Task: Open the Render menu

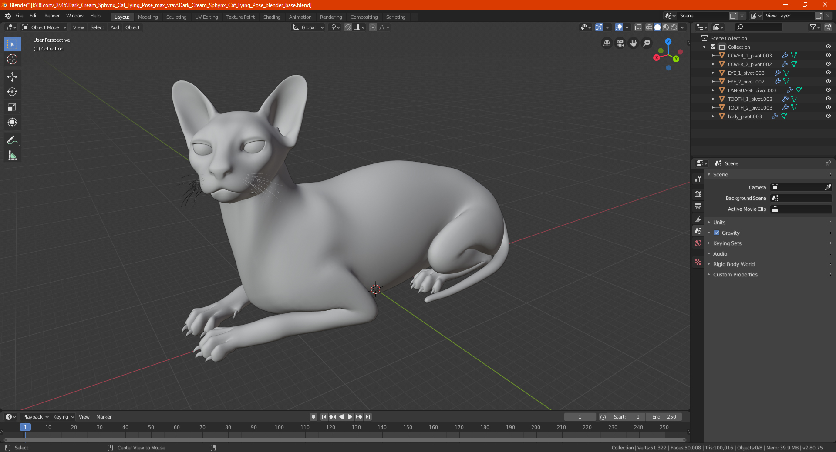Action: point(52,16)
